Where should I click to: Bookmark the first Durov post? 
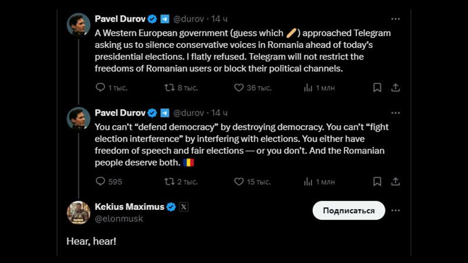coord(377,88)
